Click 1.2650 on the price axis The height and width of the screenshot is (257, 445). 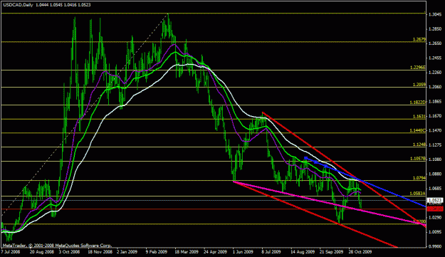pos(435,43)
